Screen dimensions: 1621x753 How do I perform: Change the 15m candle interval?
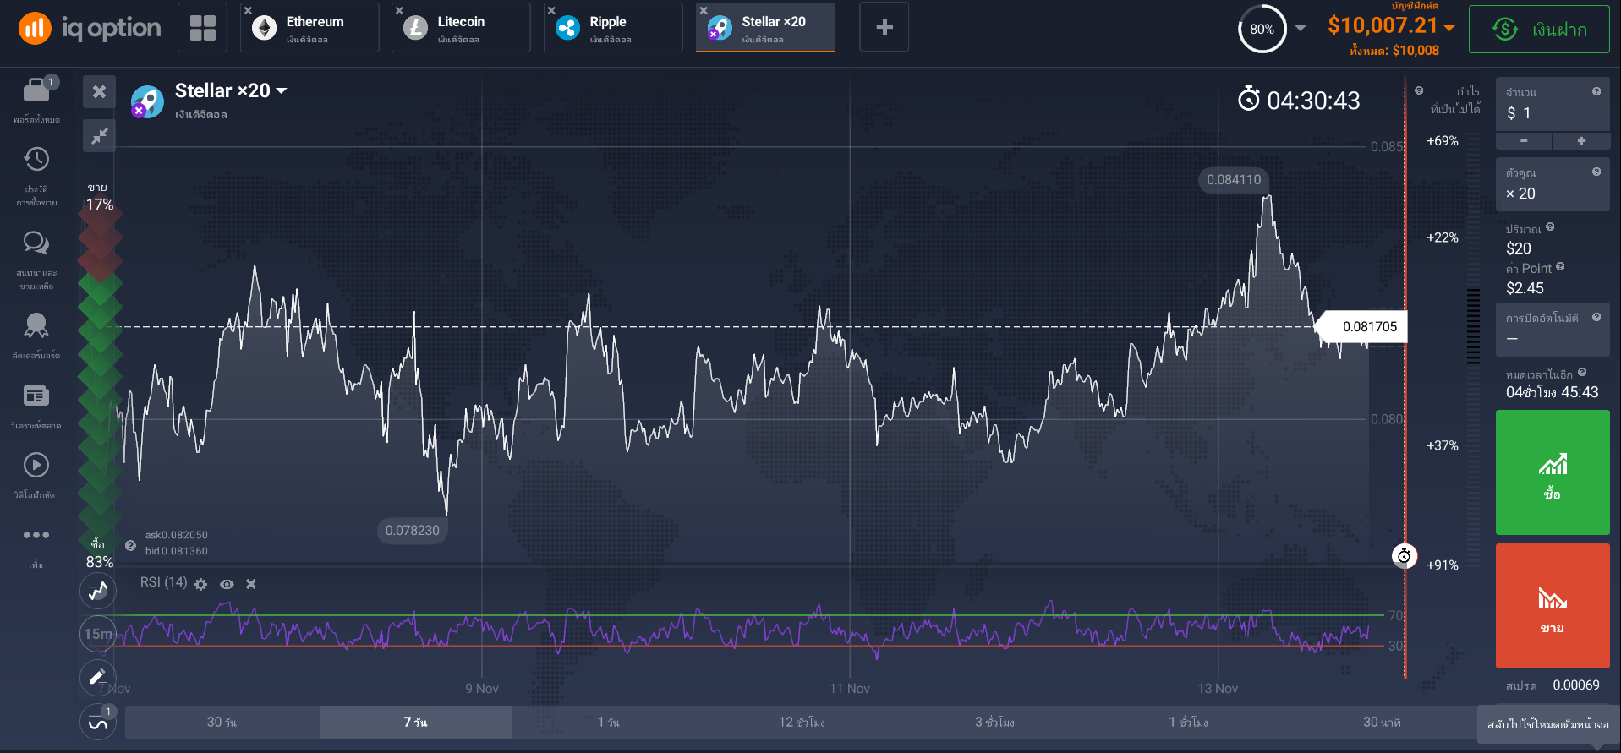point(98,633)
